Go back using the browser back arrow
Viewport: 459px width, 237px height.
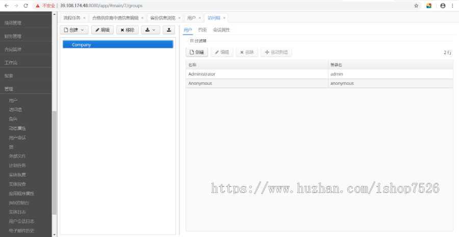coord(7,6)
